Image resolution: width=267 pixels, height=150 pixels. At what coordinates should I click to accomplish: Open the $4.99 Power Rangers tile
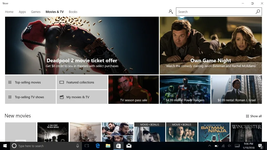tap(185, 90)
